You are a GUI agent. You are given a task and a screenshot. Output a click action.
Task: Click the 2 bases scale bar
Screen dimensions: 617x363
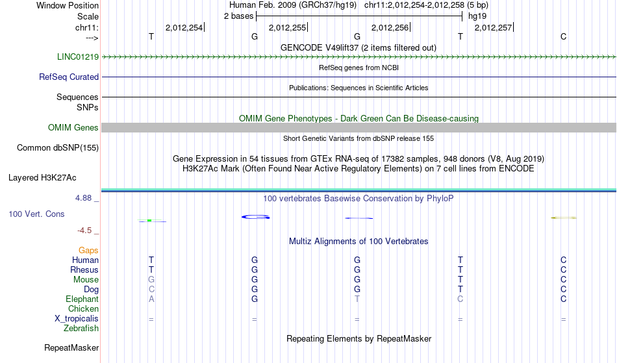pos(359,16)
